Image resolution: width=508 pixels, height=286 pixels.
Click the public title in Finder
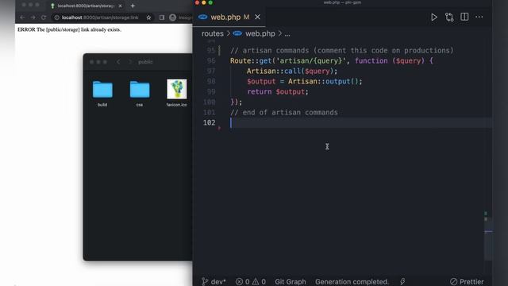click(x=145, y=62)
